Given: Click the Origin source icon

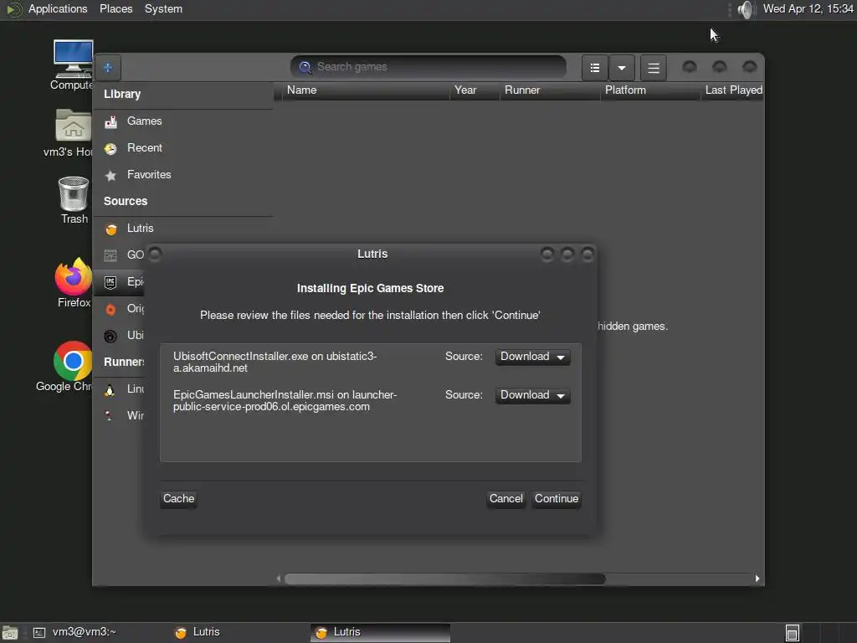Looking at the screenshot, I should point(110,309).
